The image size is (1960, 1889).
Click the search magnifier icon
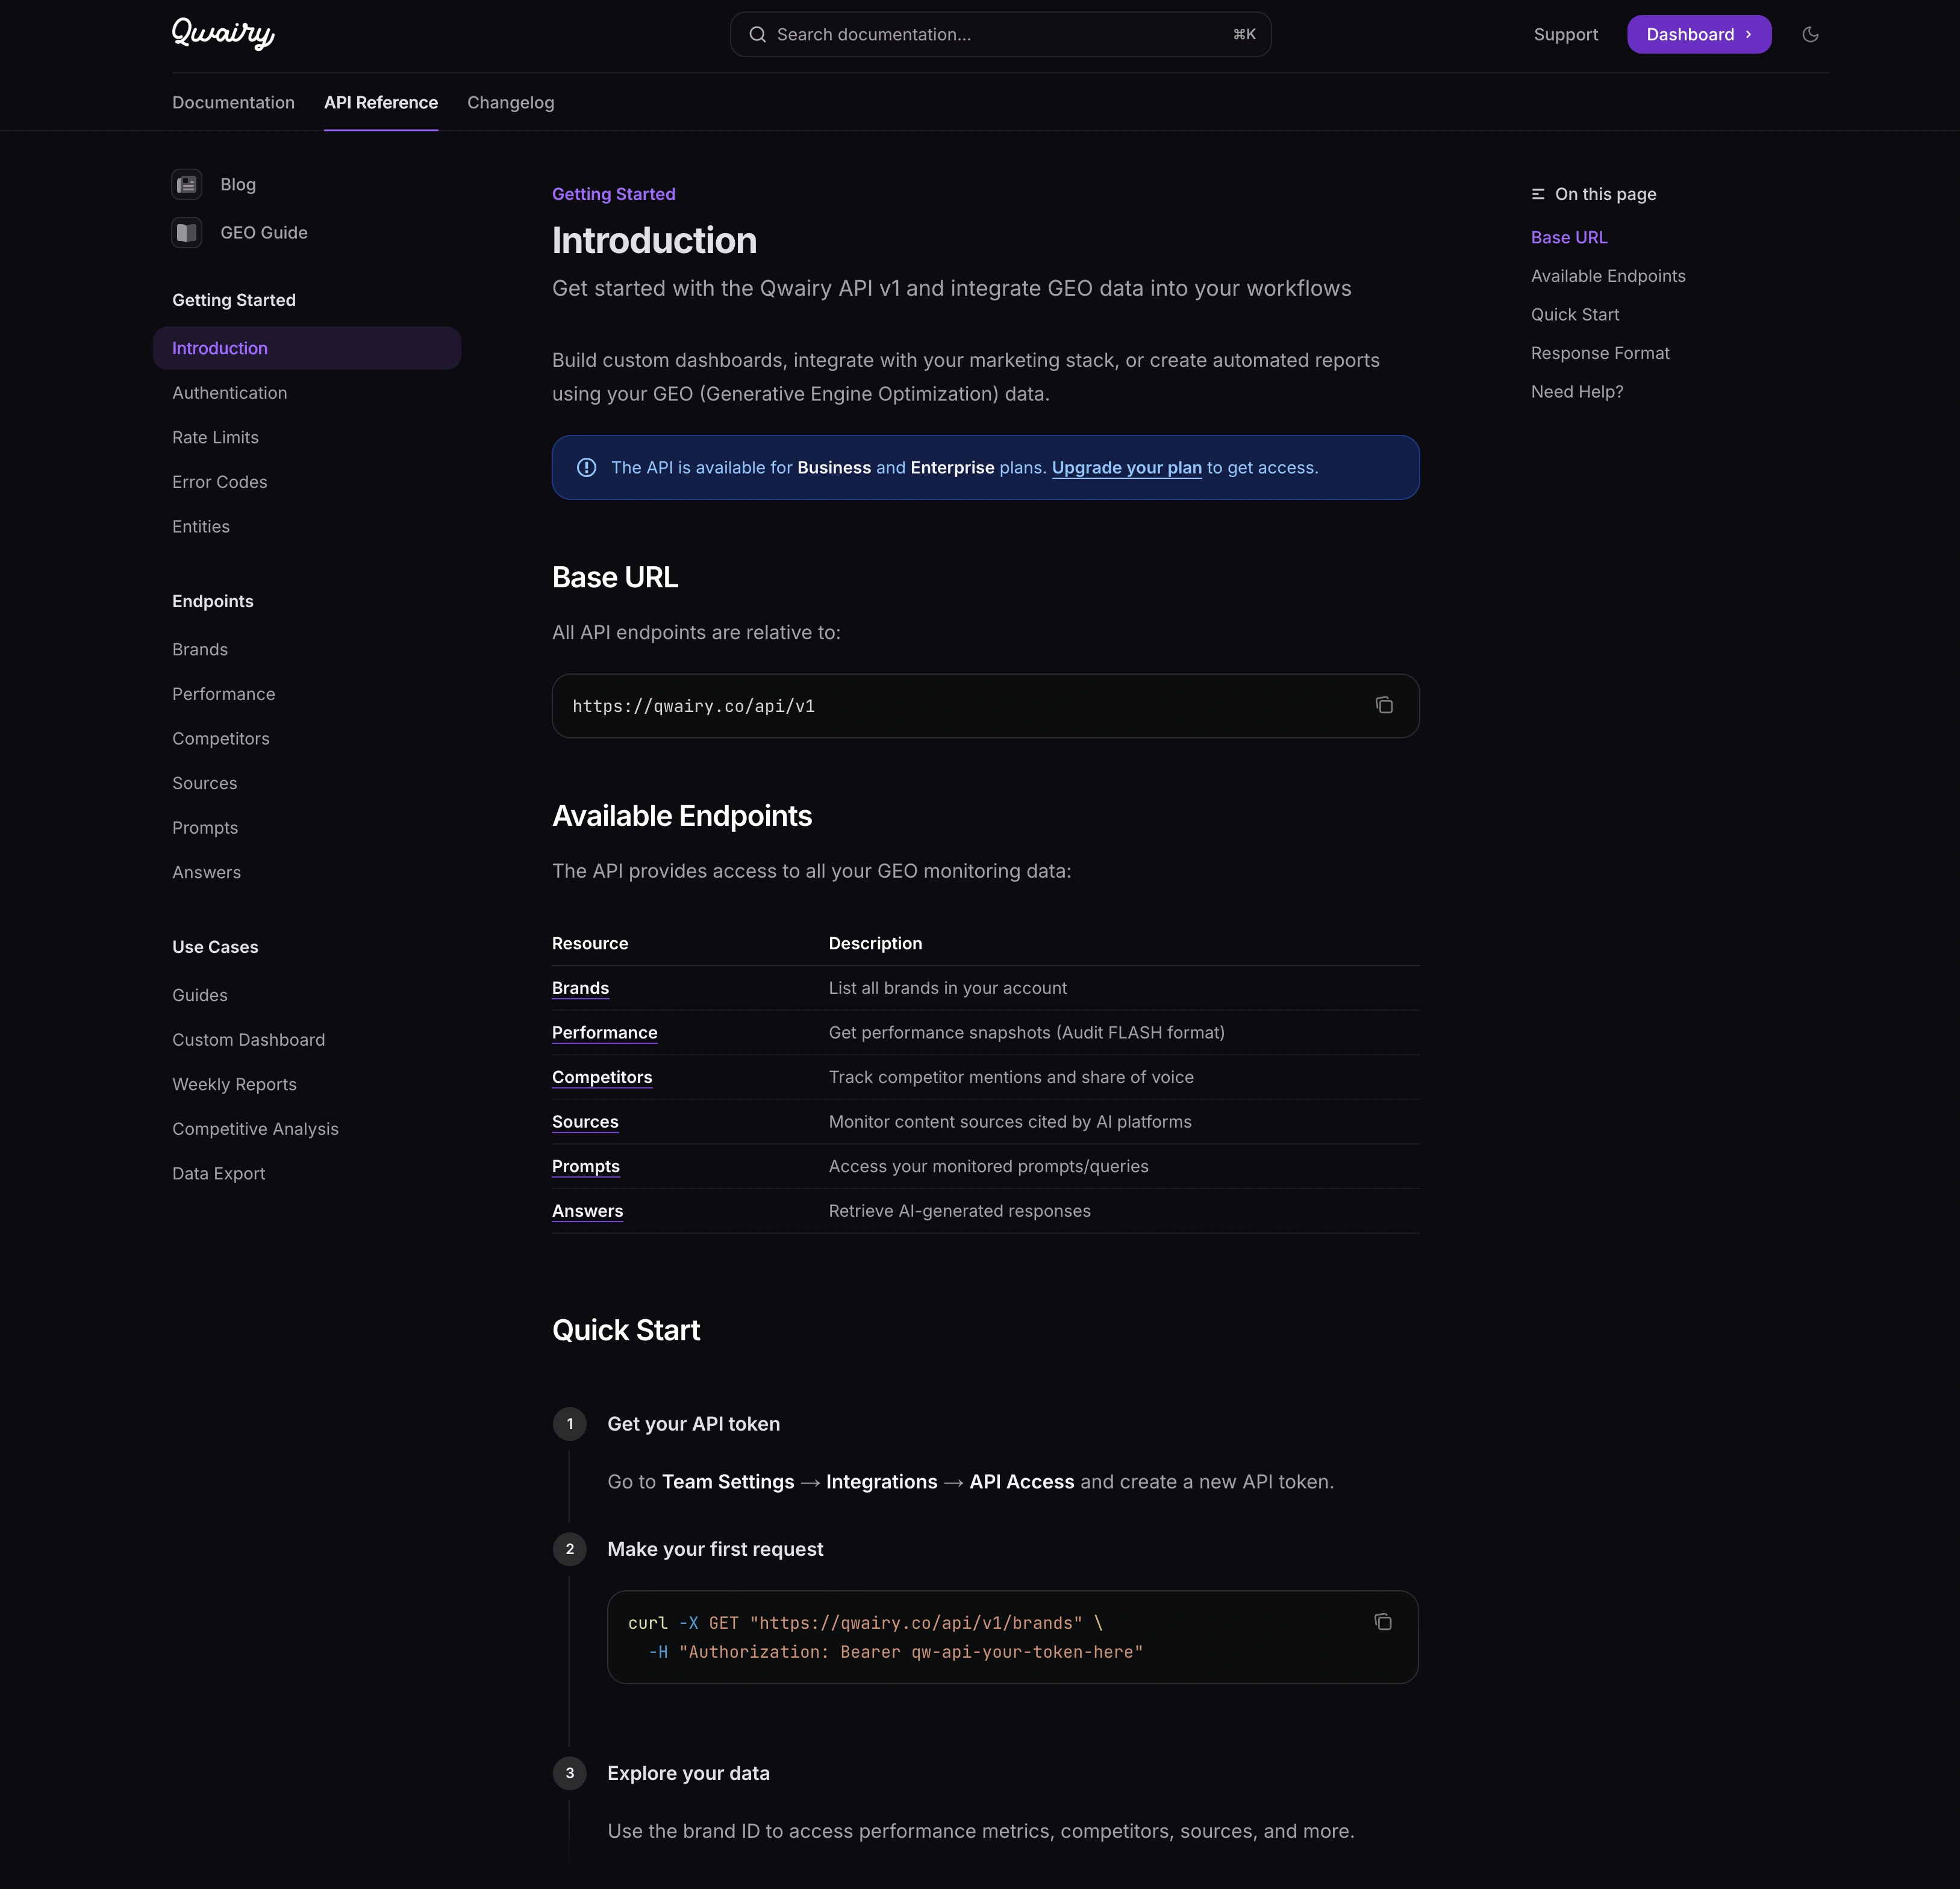[758, 35]
